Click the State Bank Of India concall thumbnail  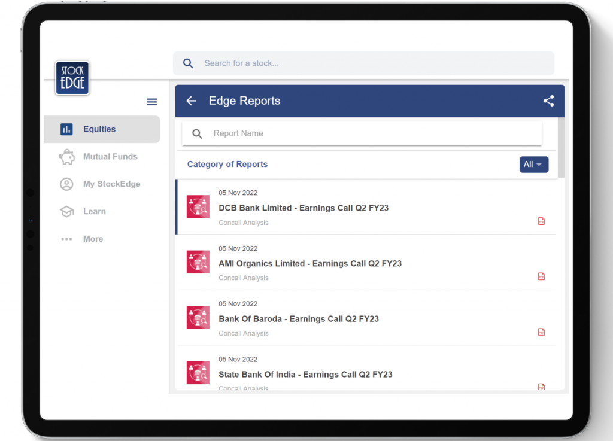point(198,373)
